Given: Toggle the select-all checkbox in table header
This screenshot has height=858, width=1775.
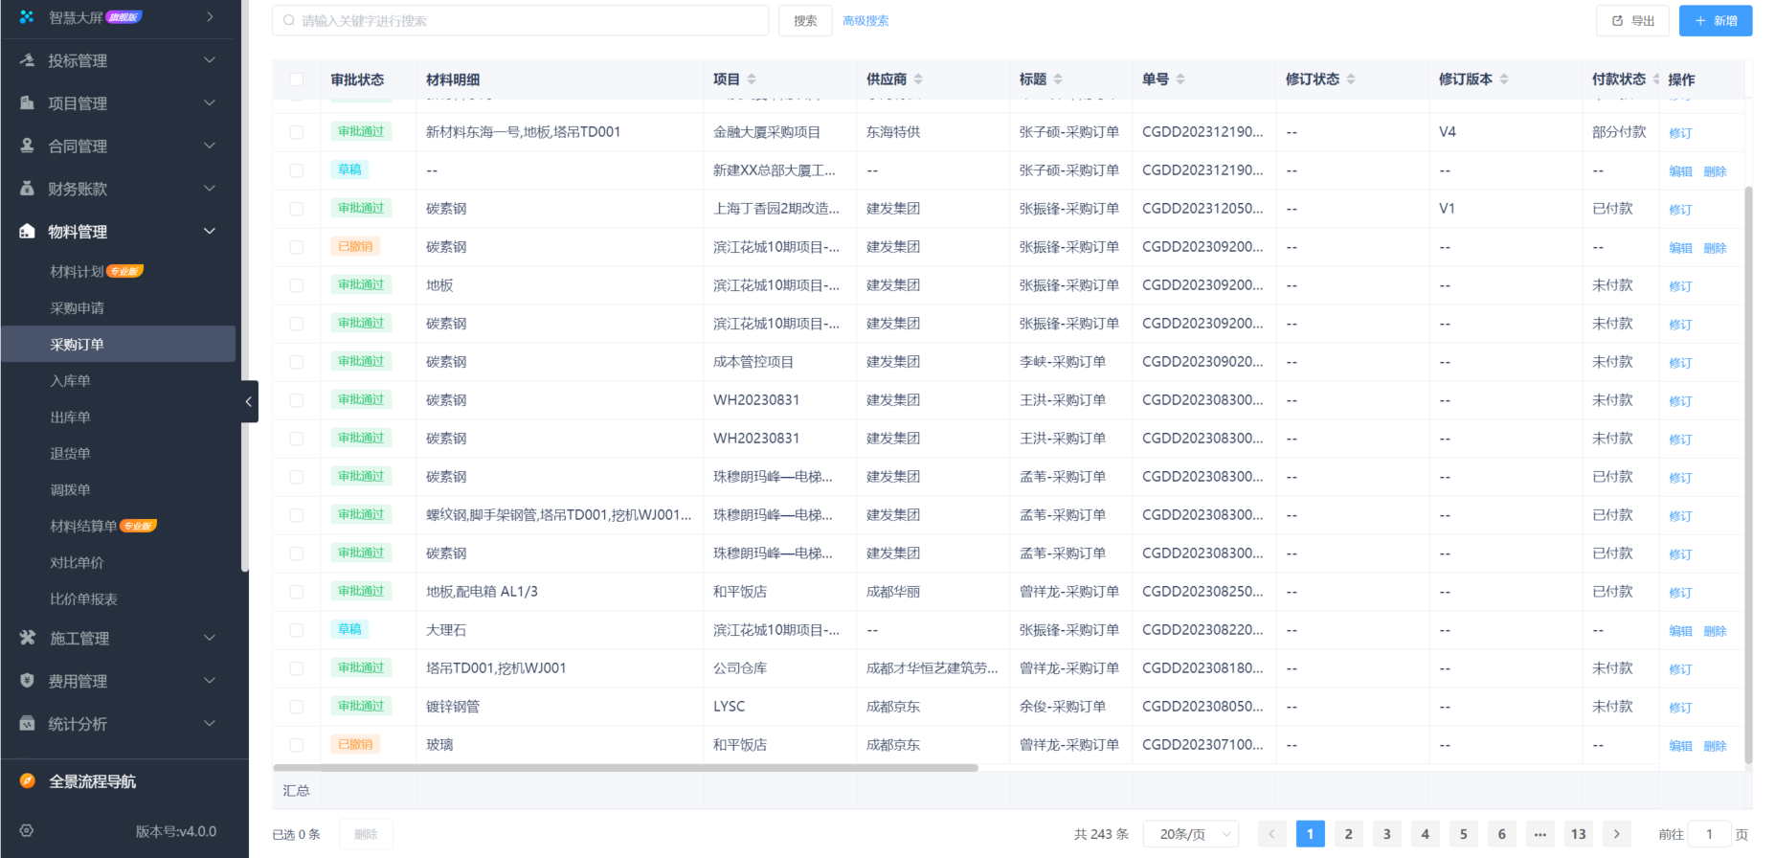Looking at the screenshot, I should point(297,79).
